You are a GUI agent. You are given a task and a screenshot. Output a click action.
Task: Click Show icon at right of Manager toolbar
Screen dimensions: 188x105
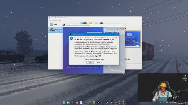[101, 23]
